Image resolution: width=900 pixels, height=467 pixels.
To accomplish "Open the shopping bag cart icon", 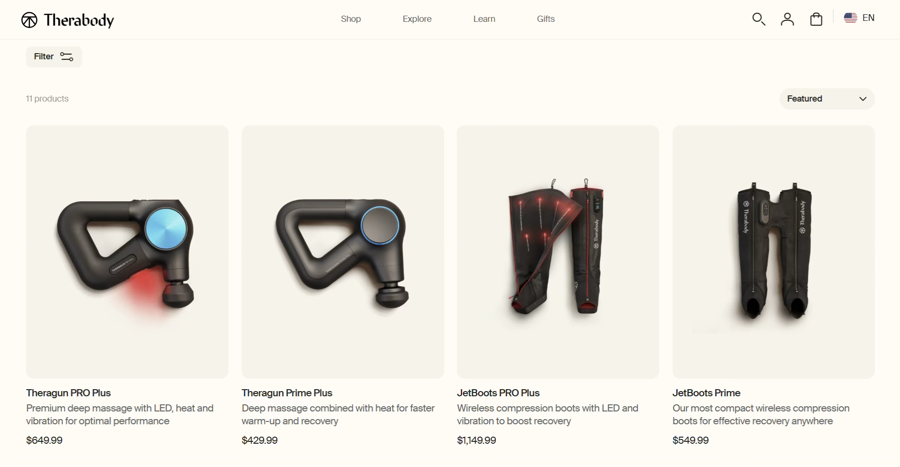I will tap(816, 19).
